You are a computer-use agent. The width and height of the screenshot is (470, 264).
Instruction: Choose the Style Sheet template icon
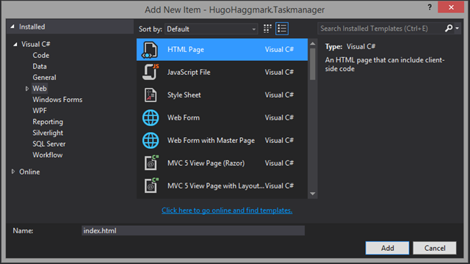coord(151,95)
